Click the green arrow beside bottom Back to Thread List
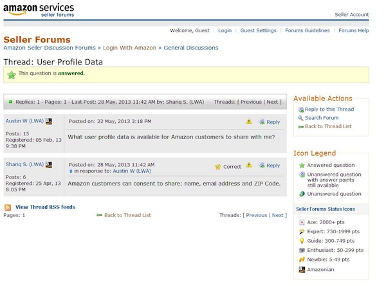This screenshot has height=286, width=386. click(x=99, y=215)
